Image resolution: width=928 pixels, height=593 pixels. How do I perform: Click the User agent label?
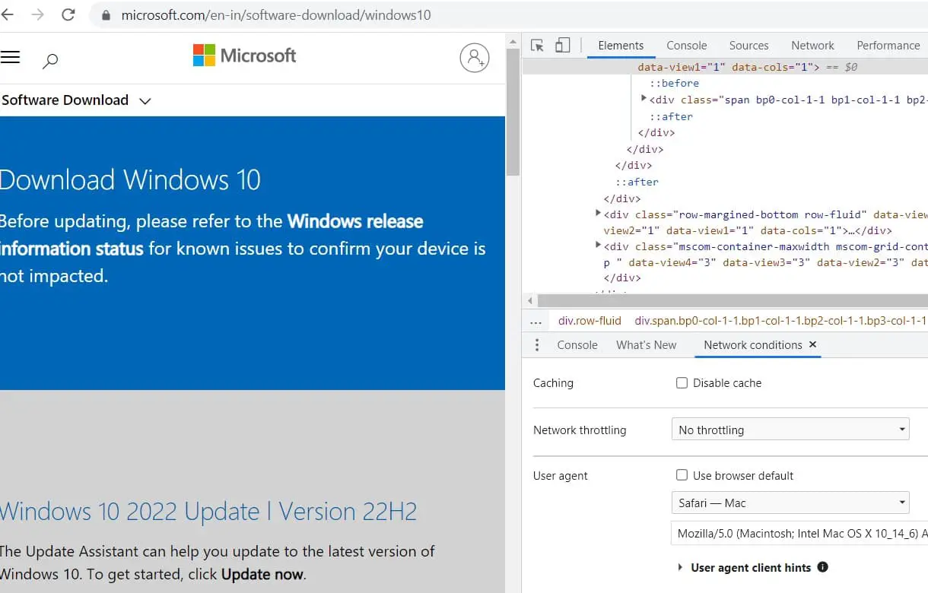(561, 476)
